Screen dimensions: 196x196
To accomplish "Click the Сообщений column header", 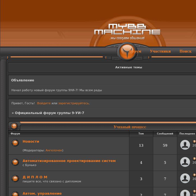I will coord(165,134).
